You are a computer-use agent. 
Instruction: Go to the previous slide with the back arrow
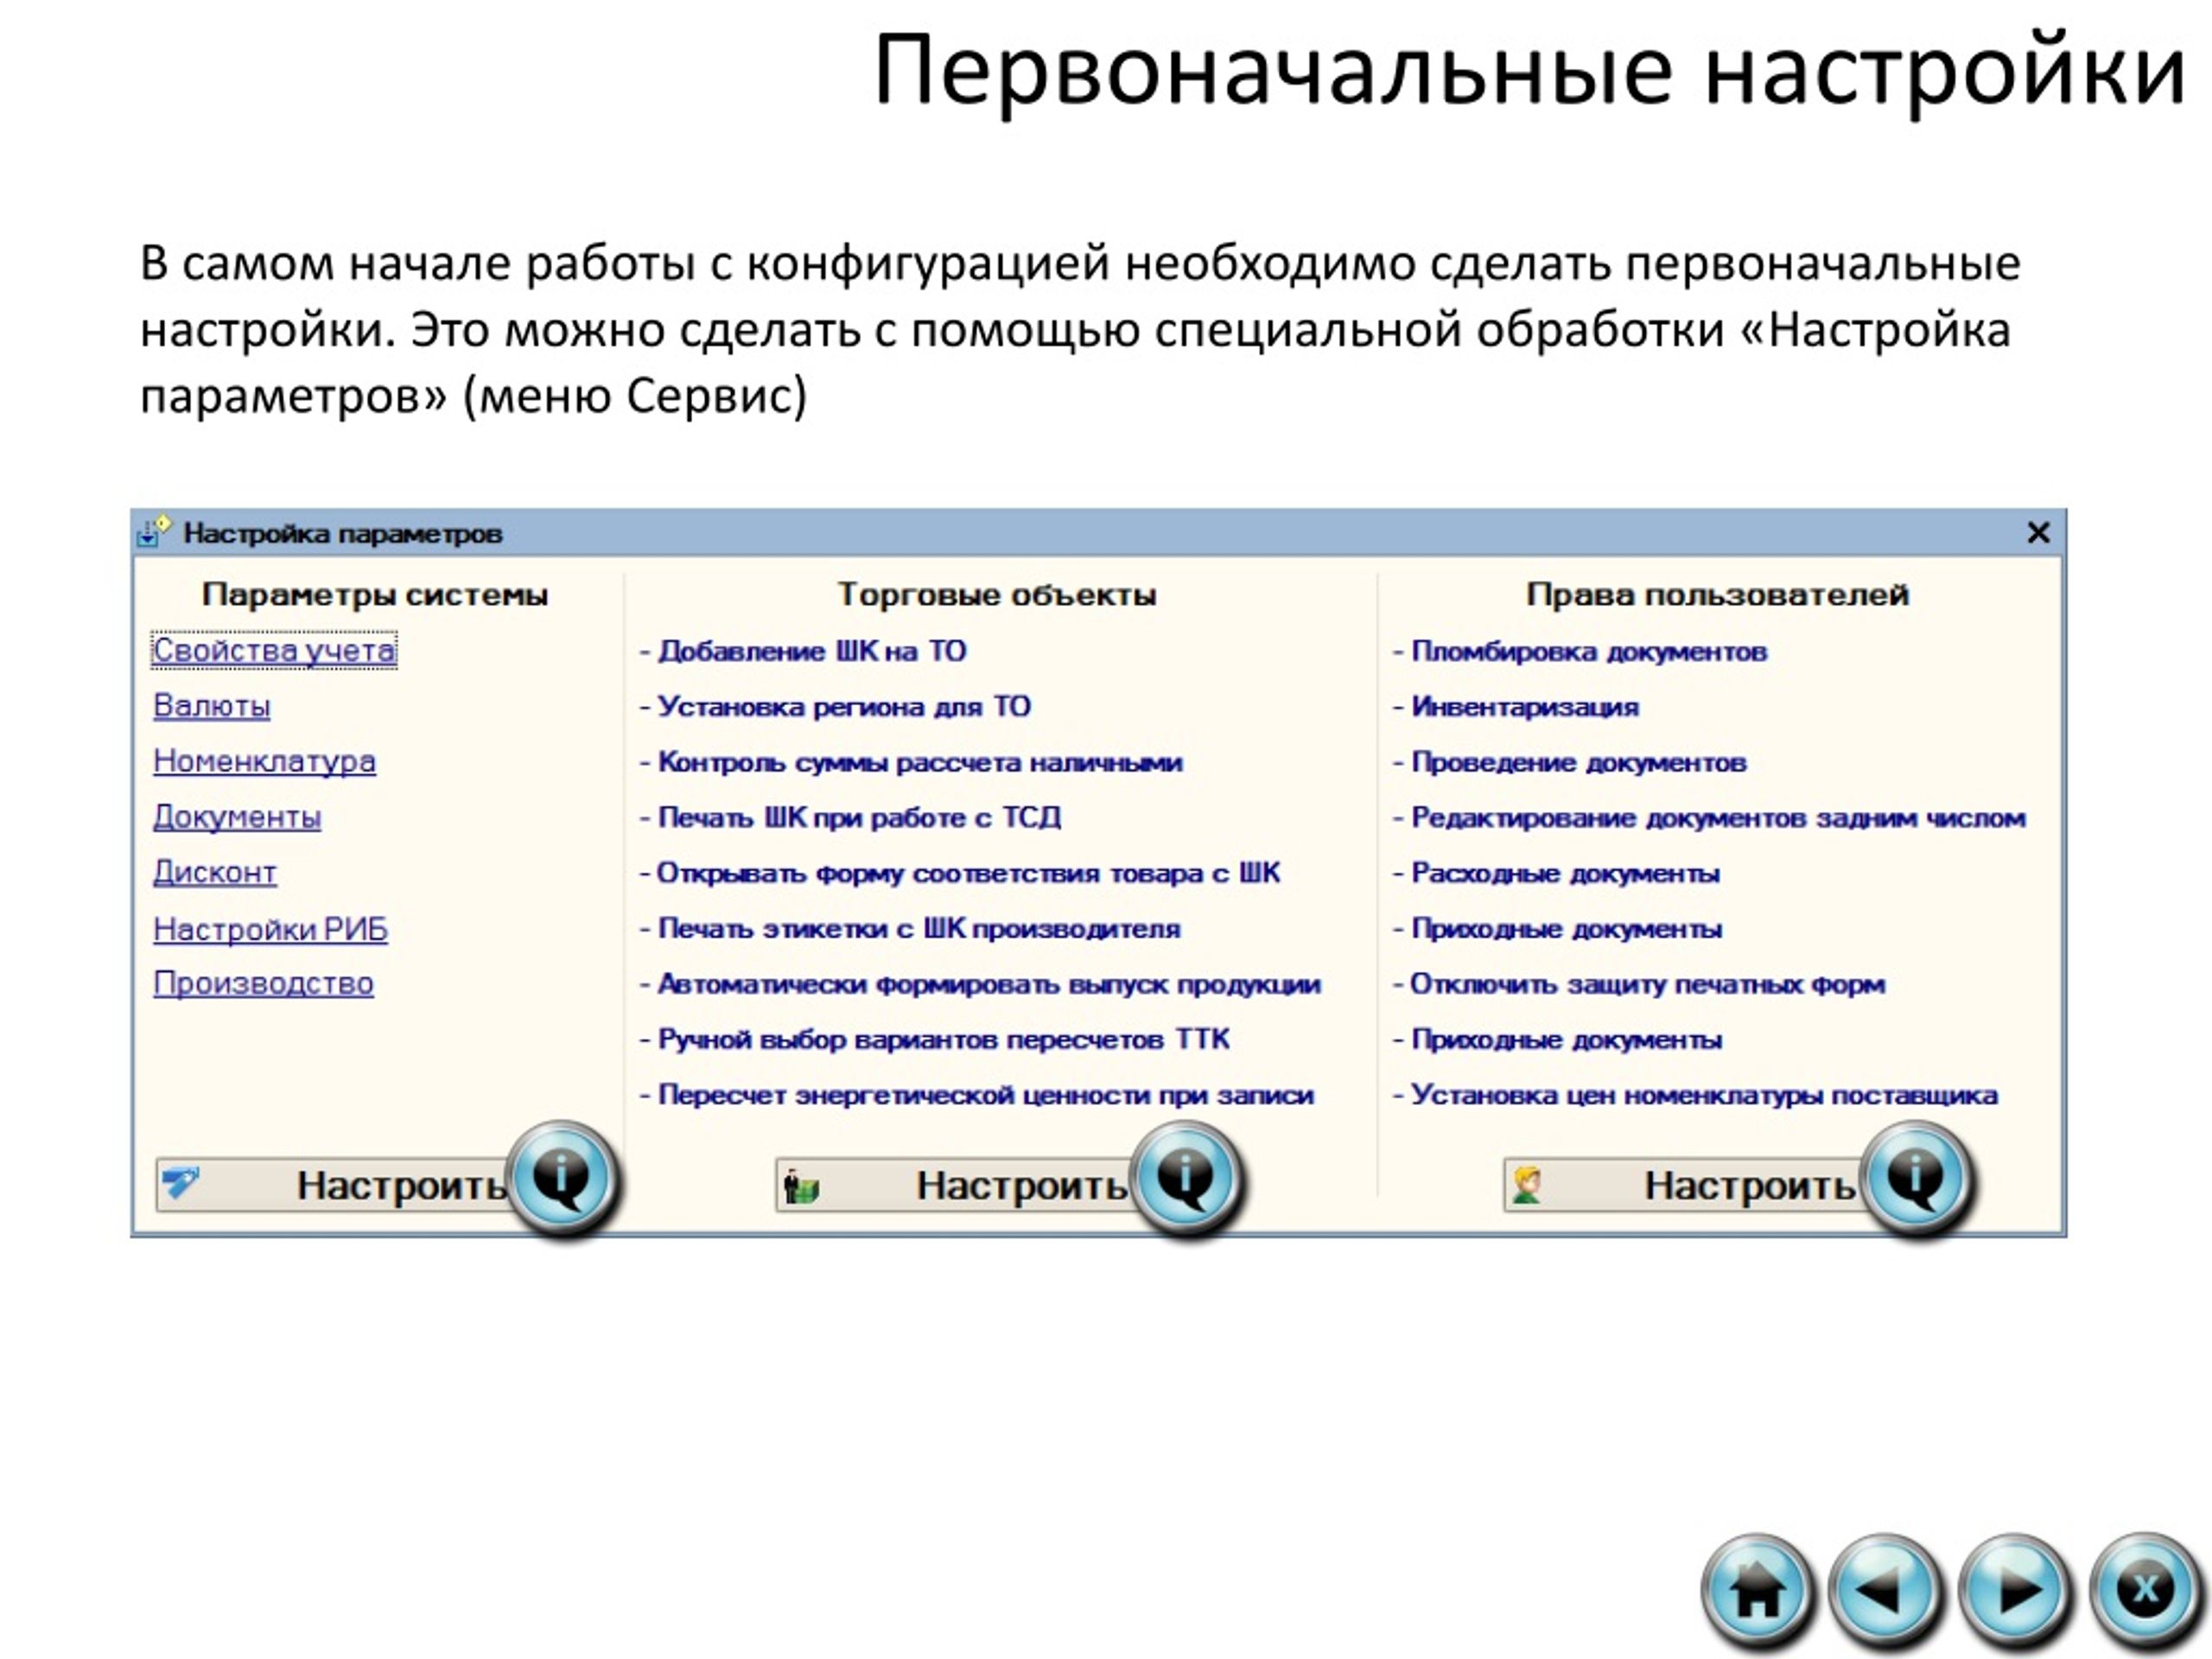[x=1884, y=1590]
